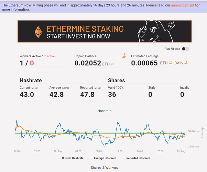The height and width of the screenshot is (172, 207).
Task: Click the 25.0 MH/s y-axis label
Action: click(194, 147)
